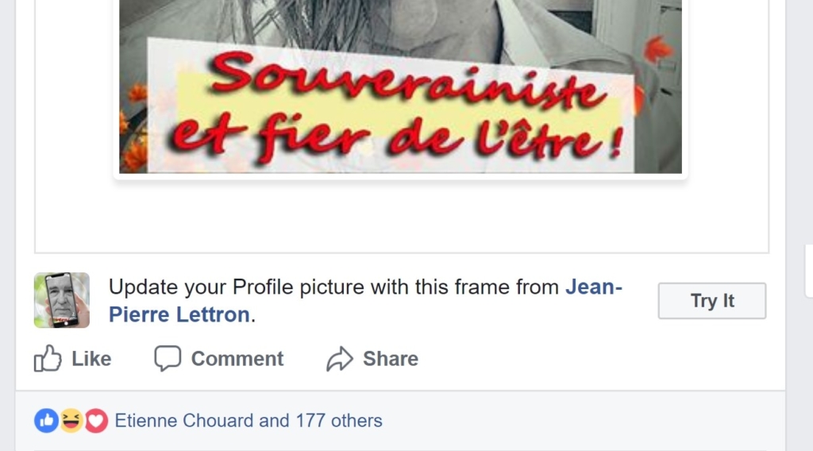Screen dimensions: 813x451
Task: Click the blue Like reaction emoji
Action: coord(46,421)
